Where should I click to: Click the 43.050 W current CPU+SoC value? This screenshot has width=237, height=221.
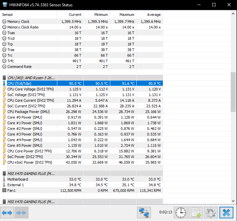point(73,162)
